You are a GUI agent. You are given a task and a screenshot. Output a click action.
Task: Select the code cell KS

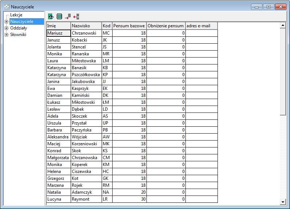(107, 151)
